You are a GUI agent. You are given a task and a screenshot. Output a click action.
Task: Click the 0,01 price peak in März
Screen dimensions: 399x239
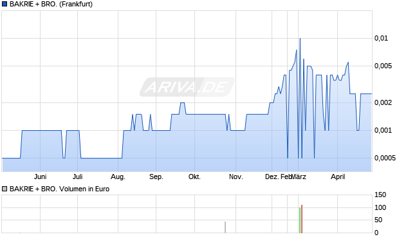[x=300, y=39]
